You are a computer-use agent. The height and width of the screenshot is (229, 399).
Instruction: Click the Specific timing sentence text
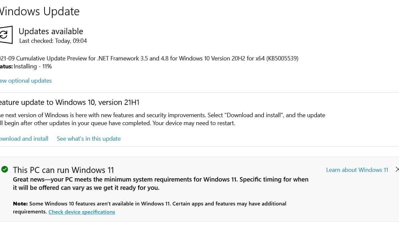(274, 180)
